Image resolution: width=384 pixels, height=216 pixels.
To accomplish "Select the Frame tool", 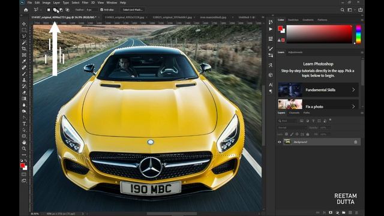I will (24, 55).
